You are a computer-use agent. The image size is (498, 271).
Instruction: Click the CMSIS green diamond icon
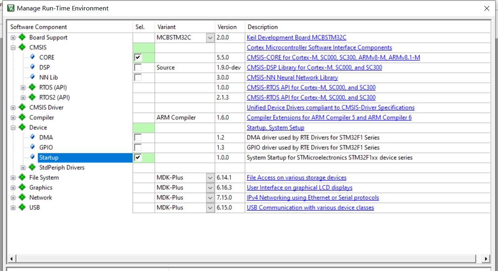[22, 47]
